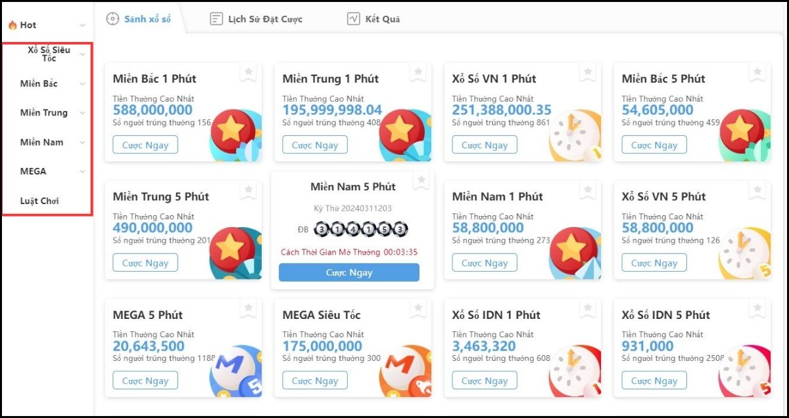Click the Lịch Sử Đặt Cược list icon

coord(216,19)
